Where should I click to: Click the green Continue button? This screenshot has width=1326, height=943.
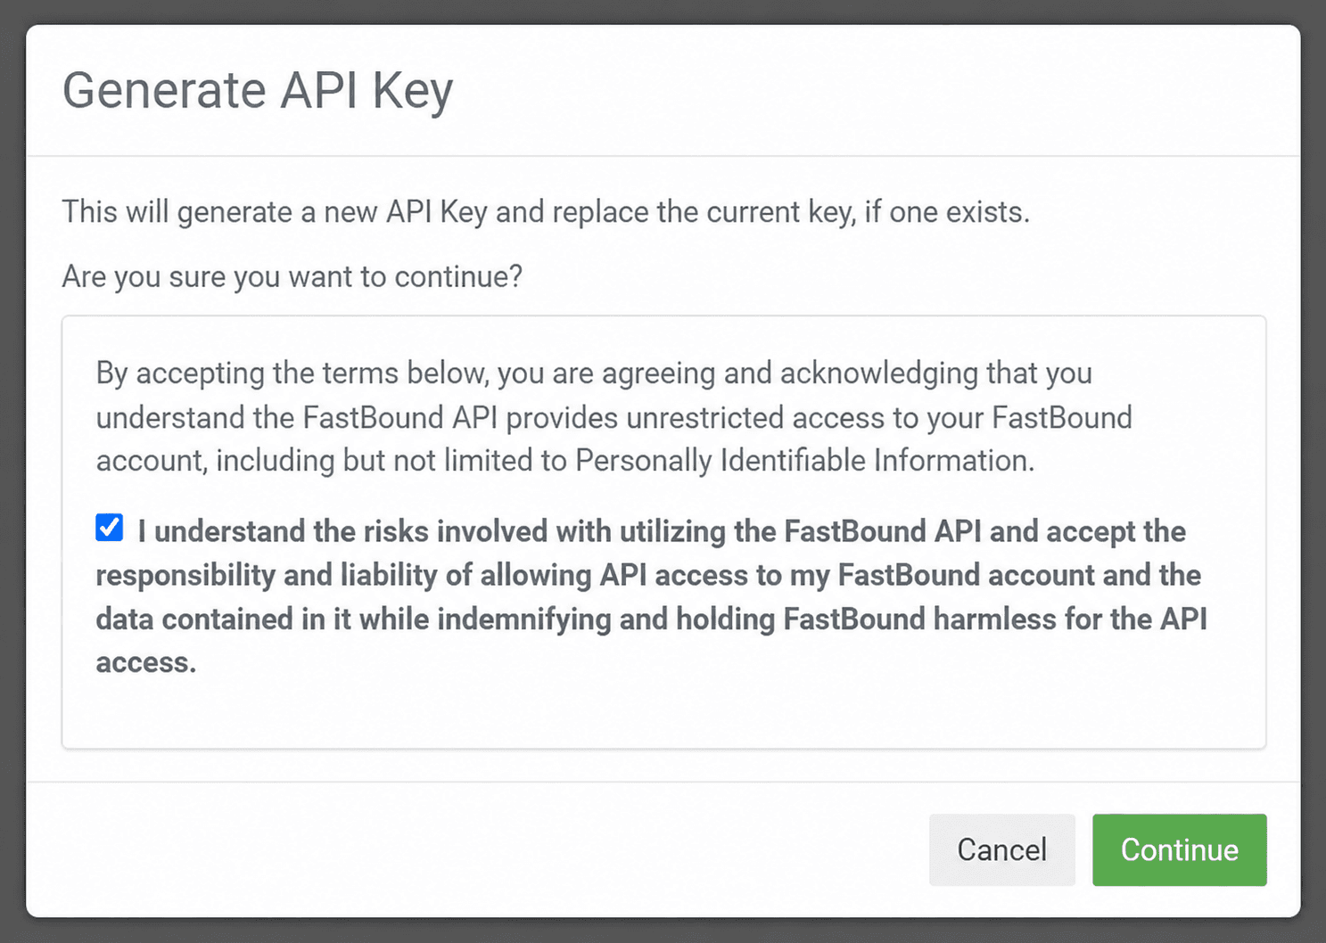pyautogui.click(x=1179, y=849)
